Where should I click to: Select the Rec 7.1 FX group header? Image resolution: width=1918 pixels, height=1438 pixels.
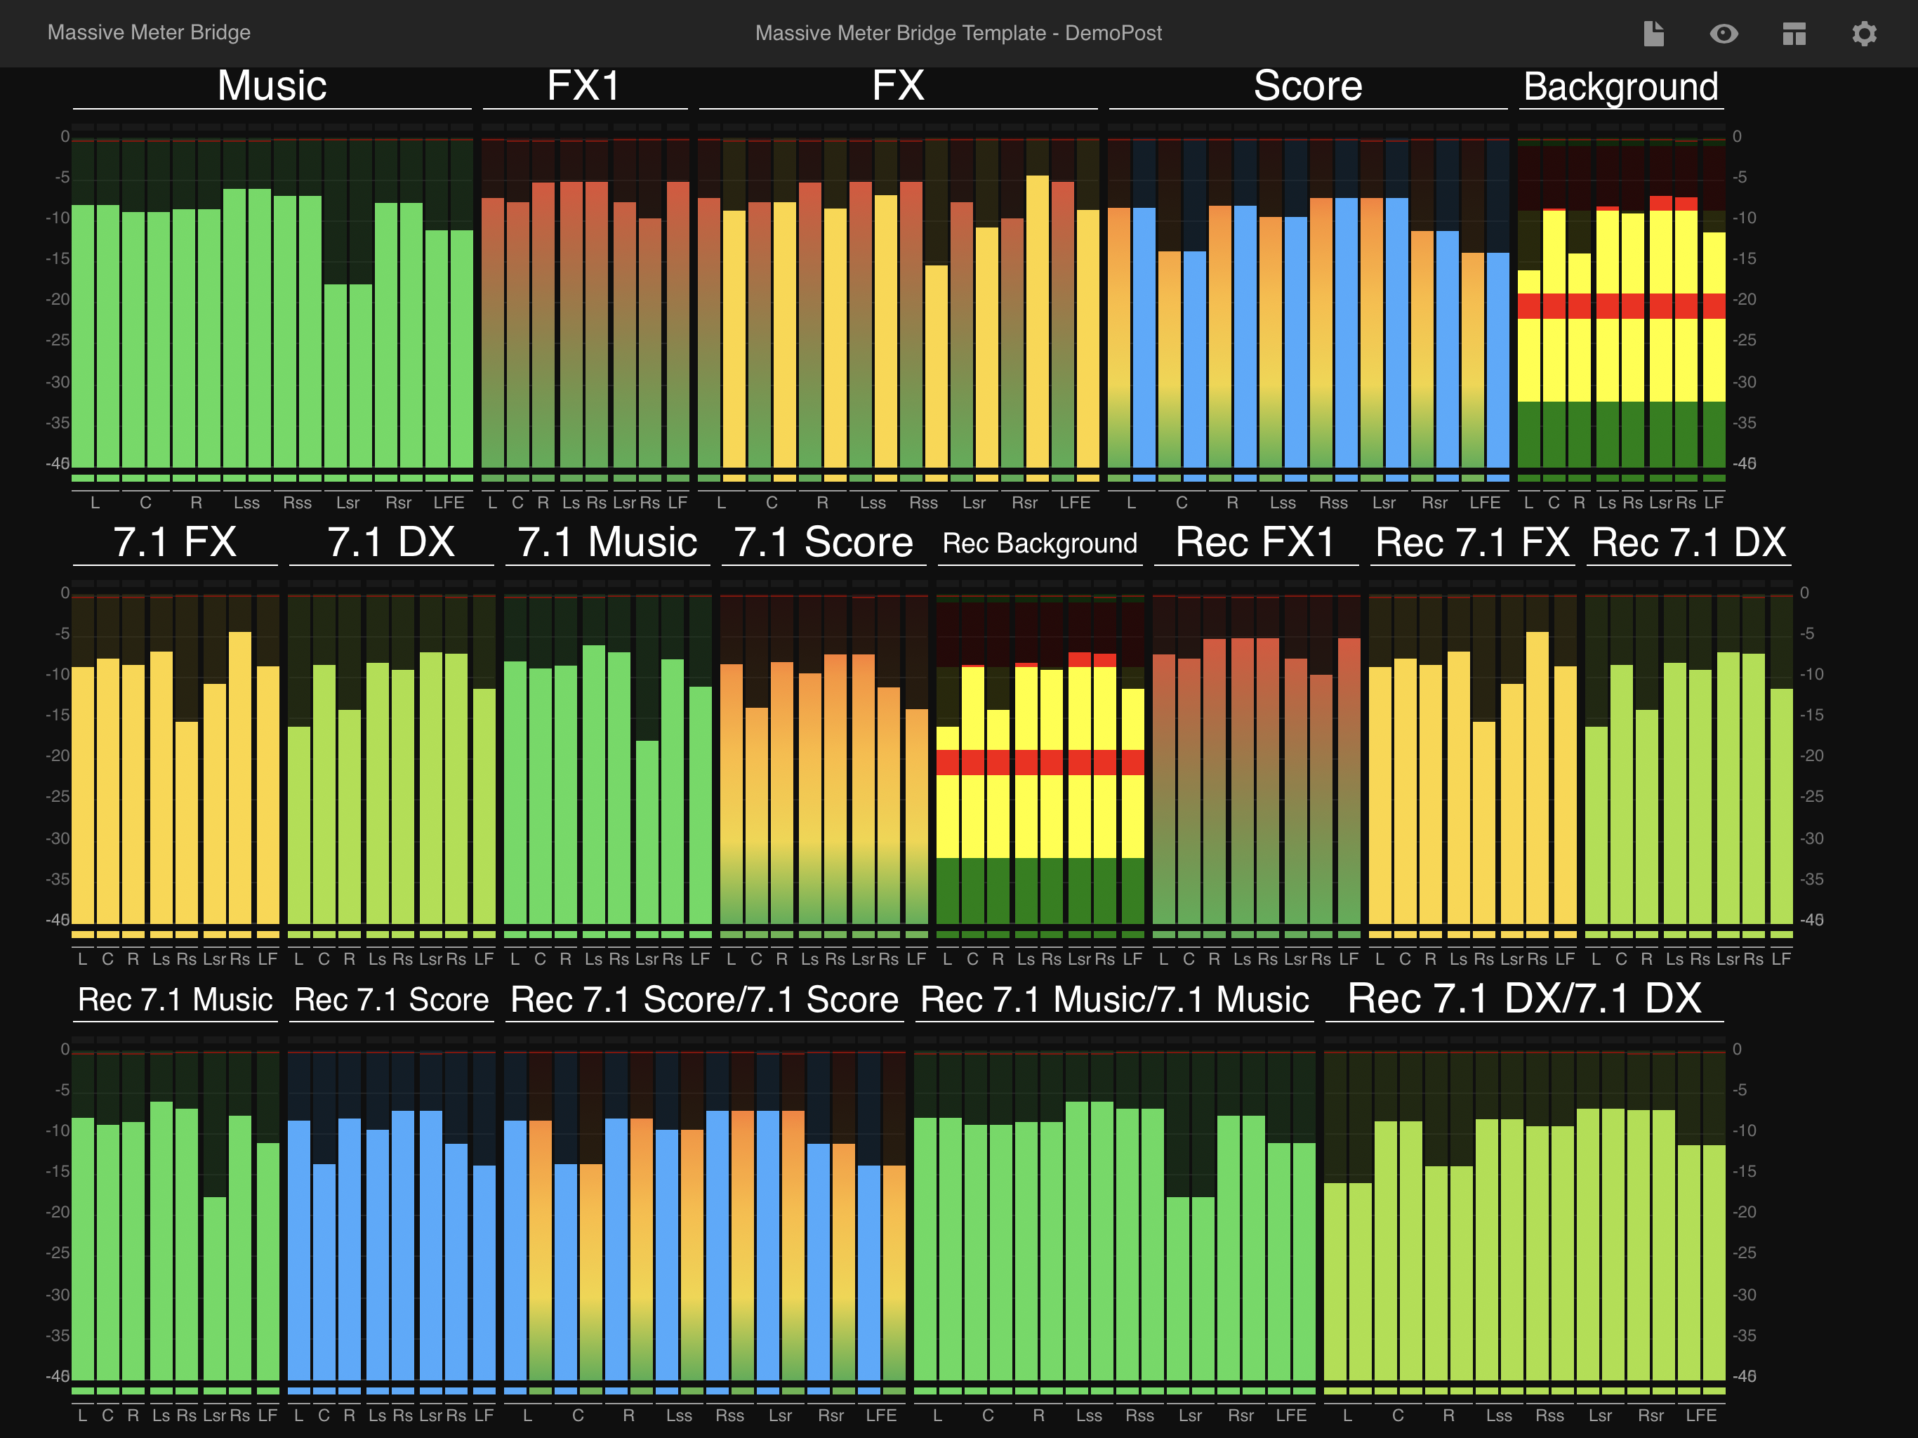[x=1472, y=542]
